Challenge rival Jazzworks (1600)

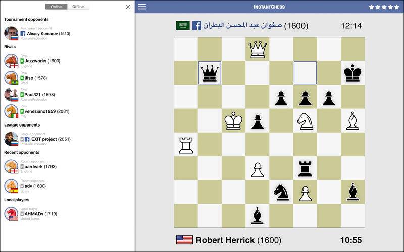click(x=42, y=61)
